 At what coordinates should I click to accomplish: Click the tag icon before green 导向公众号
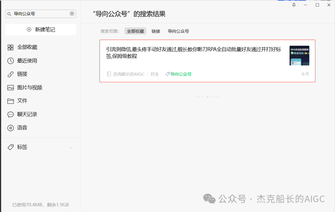point(168,74)
